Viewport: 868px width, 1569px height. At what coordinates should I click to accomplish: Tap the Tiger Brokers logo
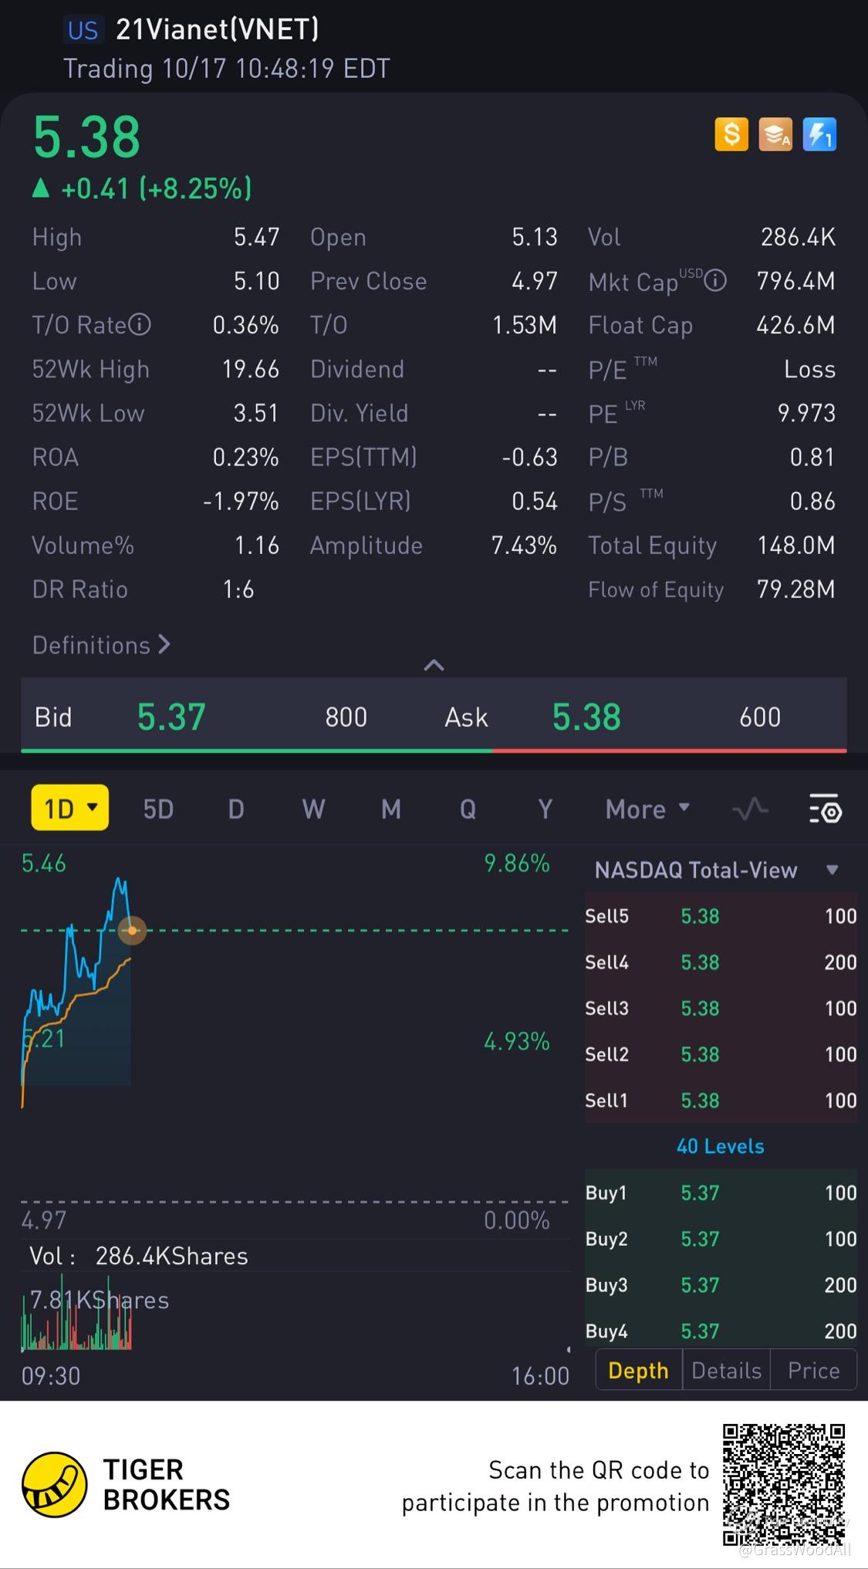pos(54,1484)
